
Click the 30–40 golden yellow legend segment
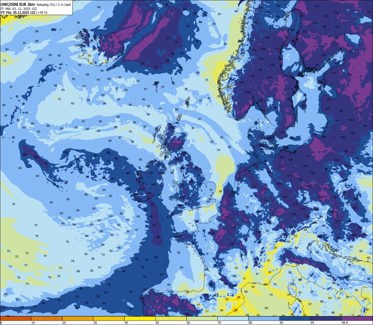[109, 318]
